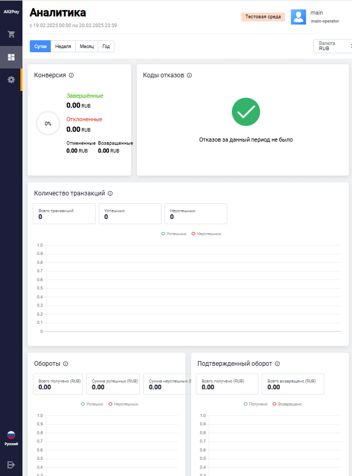Switch to the Неделя period tab
This screenshot has height=476, width=352.
click(x=63, y=47)
